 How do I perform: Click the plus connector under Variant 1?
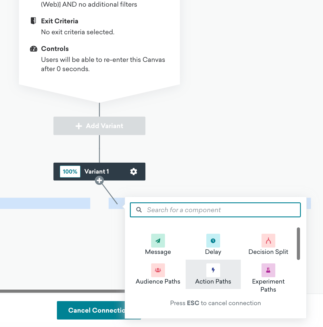pyautogui.click(x=99, y=180)
